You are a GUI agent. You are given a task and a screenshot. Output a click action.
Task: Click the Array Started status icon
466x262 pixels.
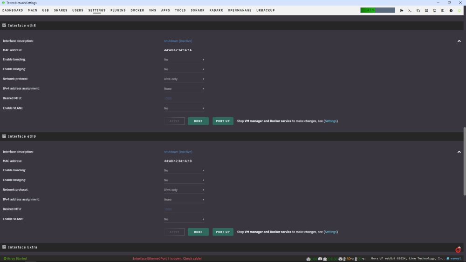pos(5,258)
